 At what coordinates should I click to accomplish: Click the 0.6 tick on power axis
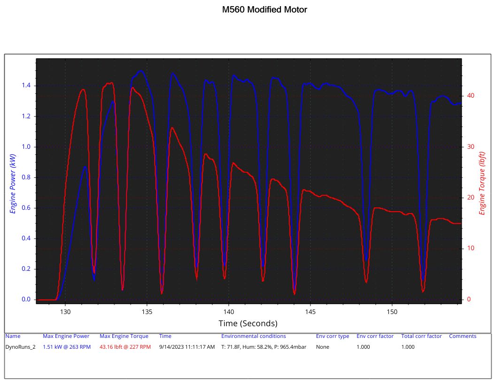[26, 207]
